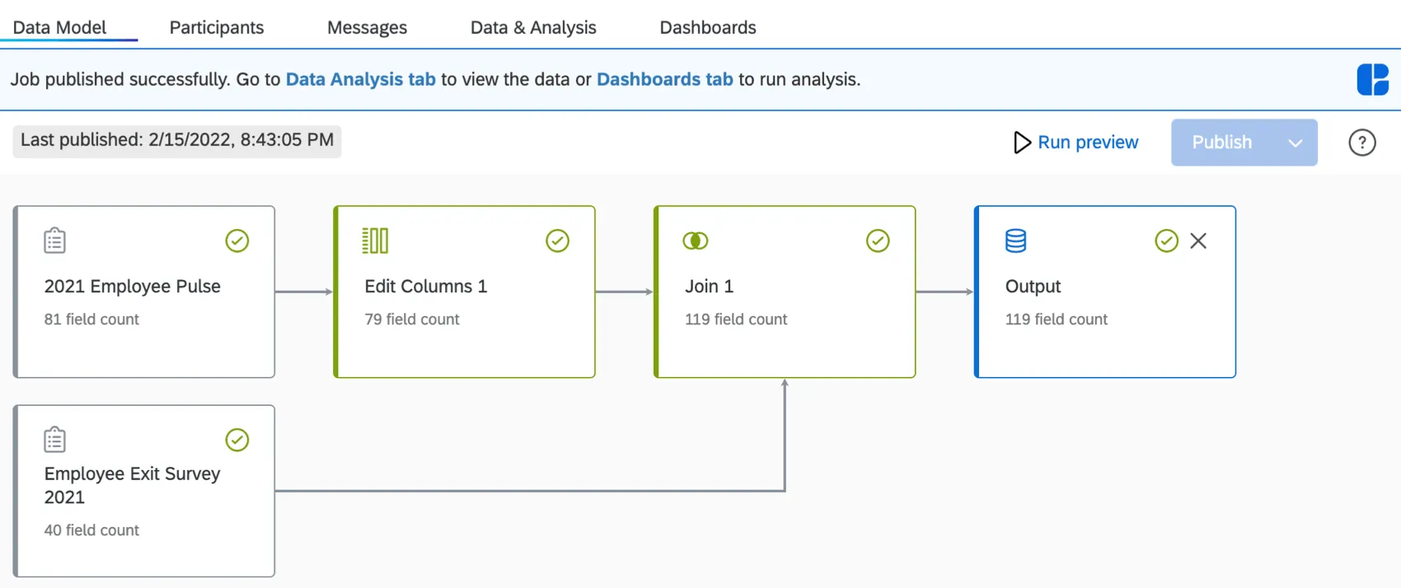Open the Dashboards tab
The image size is (1401, 588).
click(708, 27)
